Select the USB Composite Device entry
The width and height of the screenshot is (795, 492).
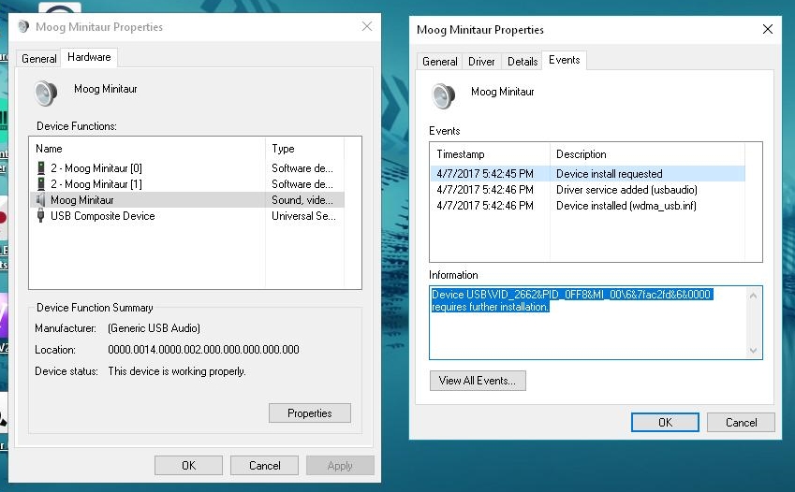pos(102,216)
